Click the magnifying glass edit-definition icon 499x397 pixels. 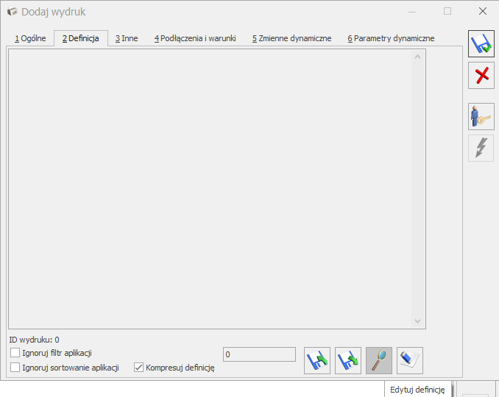379,360
